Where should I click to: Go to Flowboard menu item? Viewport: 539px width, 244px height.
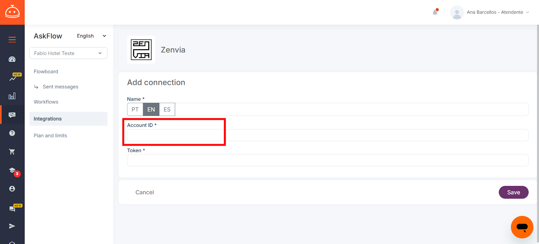(46, 71)
